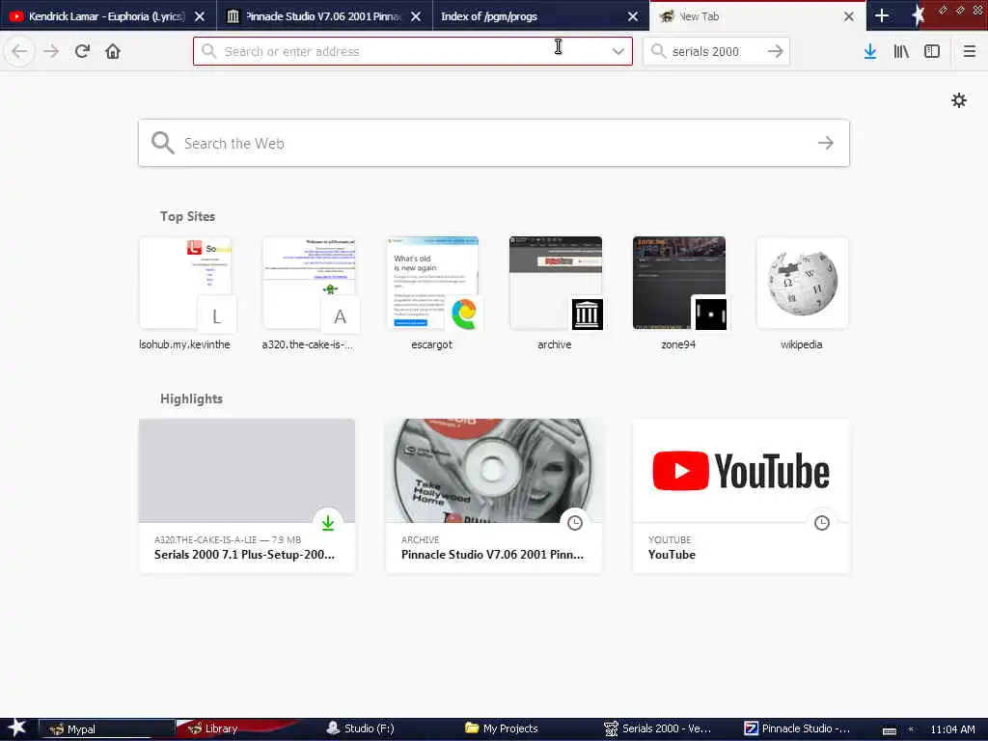The image size is (988, 741).
Task: Click the 11:04 AM clock
Action: click(952, 729)
